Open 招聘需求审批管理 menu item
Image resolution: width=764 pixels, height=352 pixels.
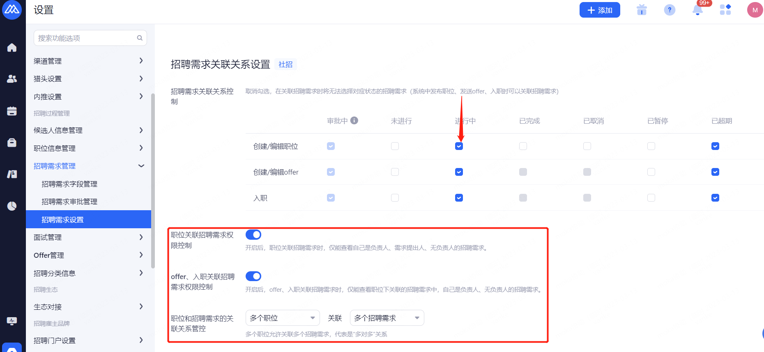[x=69, y=202]
